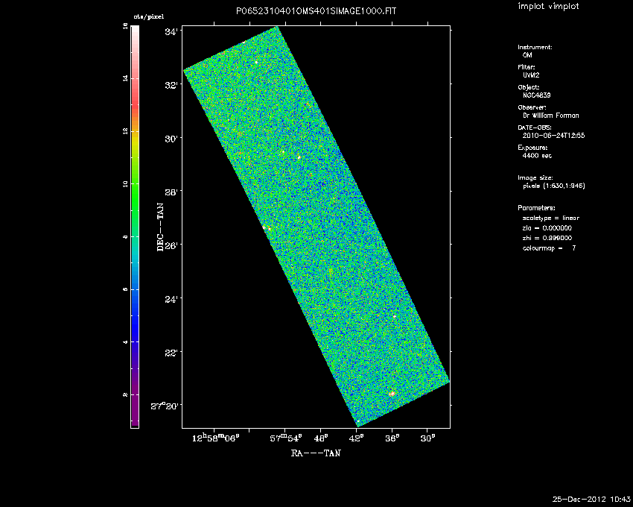Click the 'Object:' label
Screen dimensions: 633x507
(x=529, y=87)
